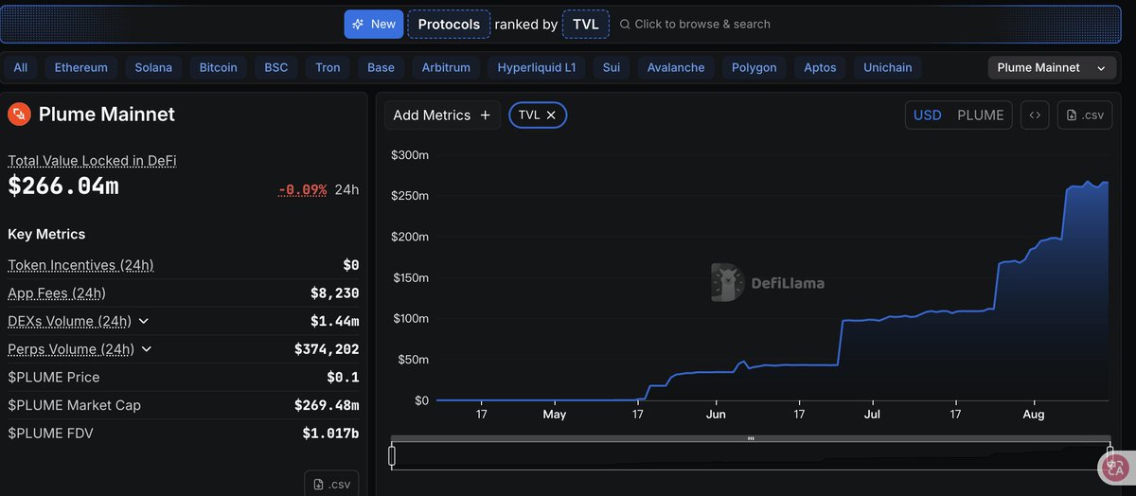1136x496 pixels.
Task: Download key metrics .csv file
Action: click(x=331, y=484)
